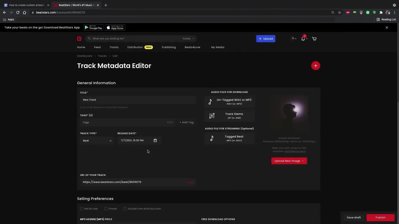The width and height of the screenshot is (399, 224).
Task: Expand the Track Type Beat dropdown
Action: 97,141
